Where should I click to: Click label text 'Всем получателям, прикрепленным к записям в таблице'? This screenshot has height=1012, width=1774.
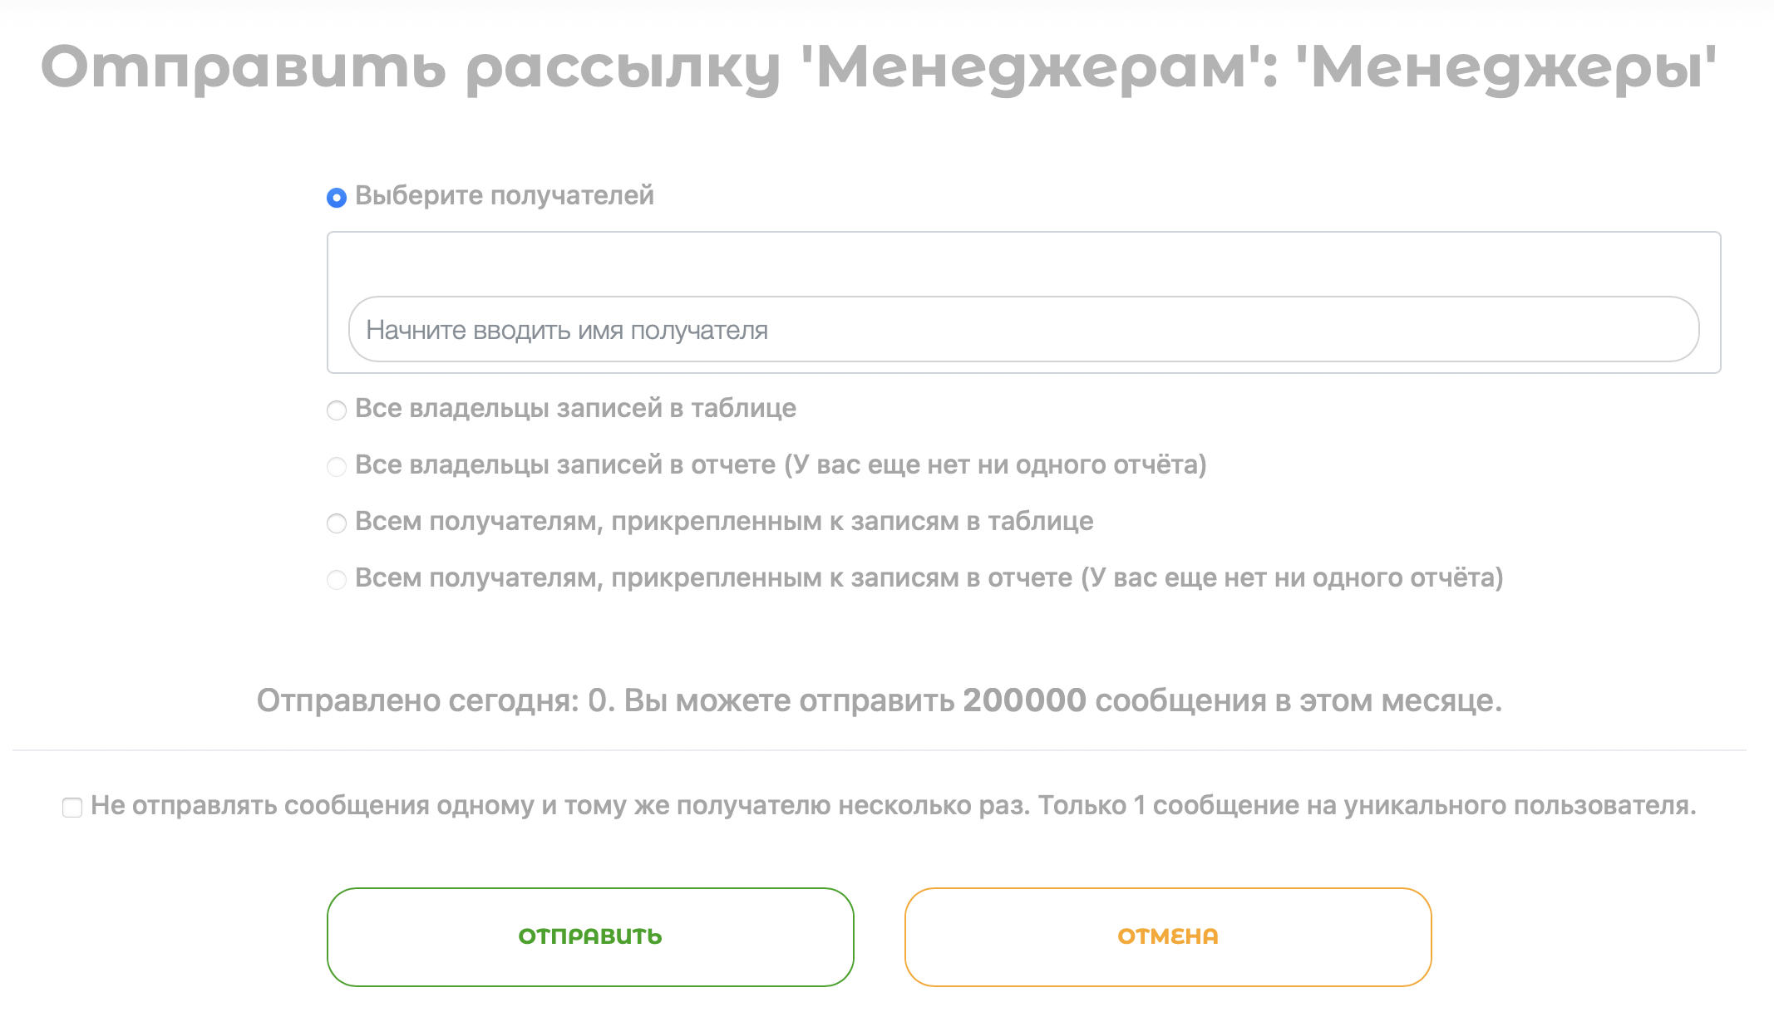(x=723, y=522)
